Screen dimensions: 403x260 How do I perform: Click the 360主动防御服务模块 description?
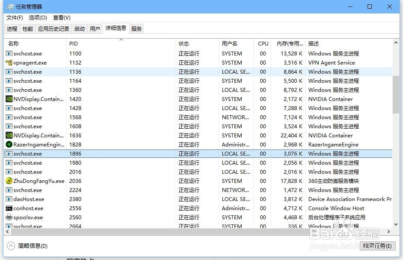[333, 181]
